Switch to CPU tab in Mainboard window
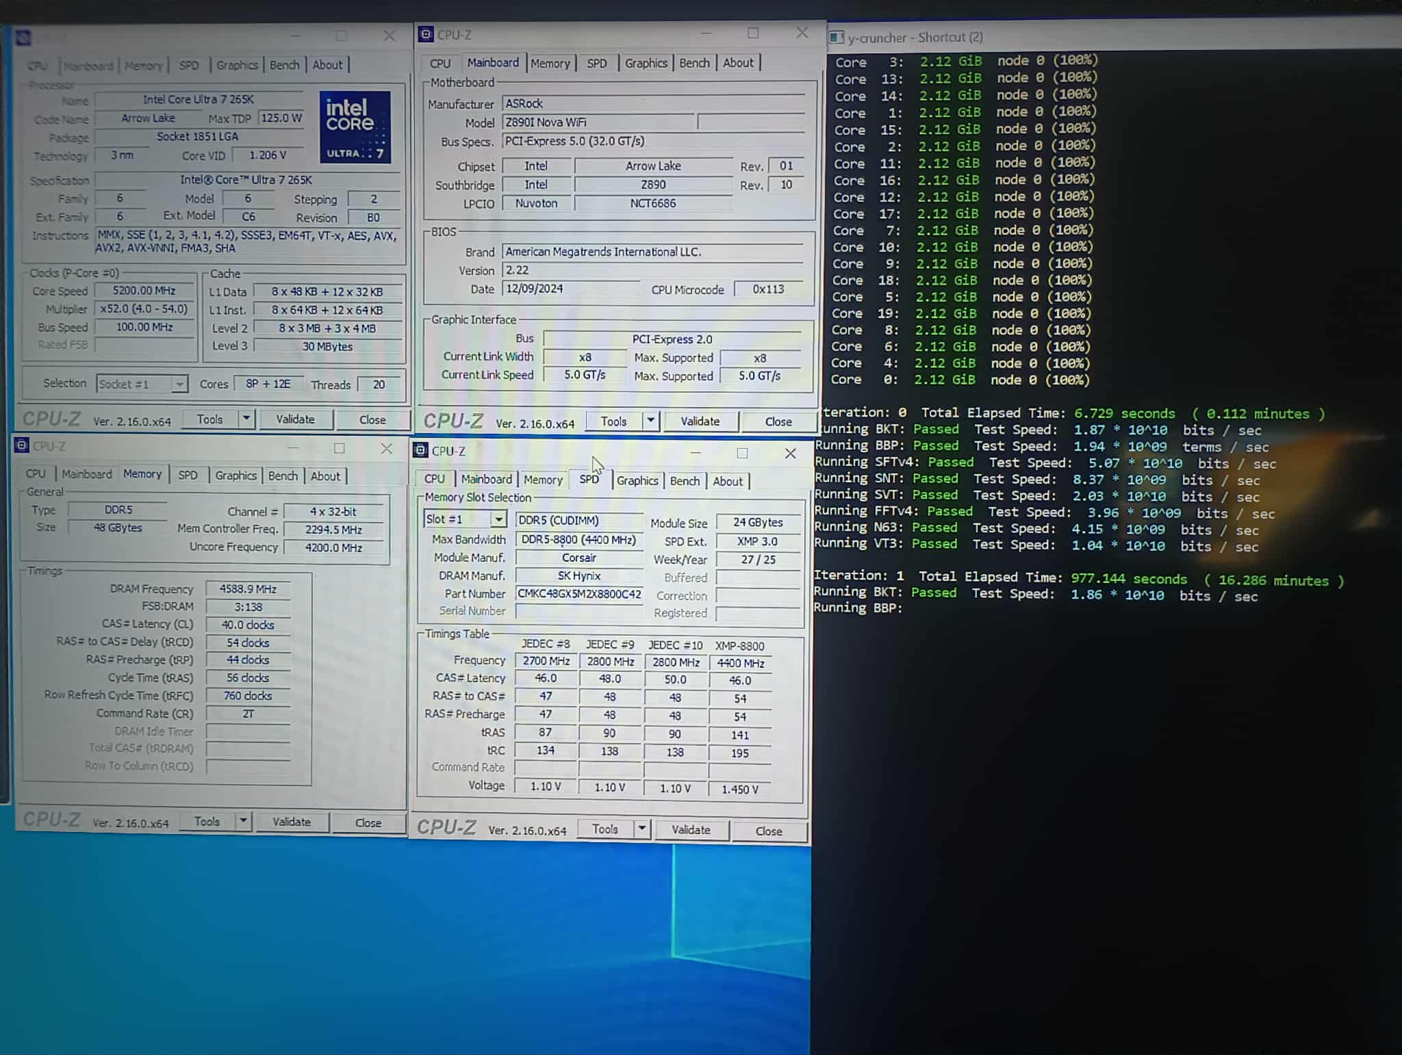1402x1055 pixels. coord(440,64)
